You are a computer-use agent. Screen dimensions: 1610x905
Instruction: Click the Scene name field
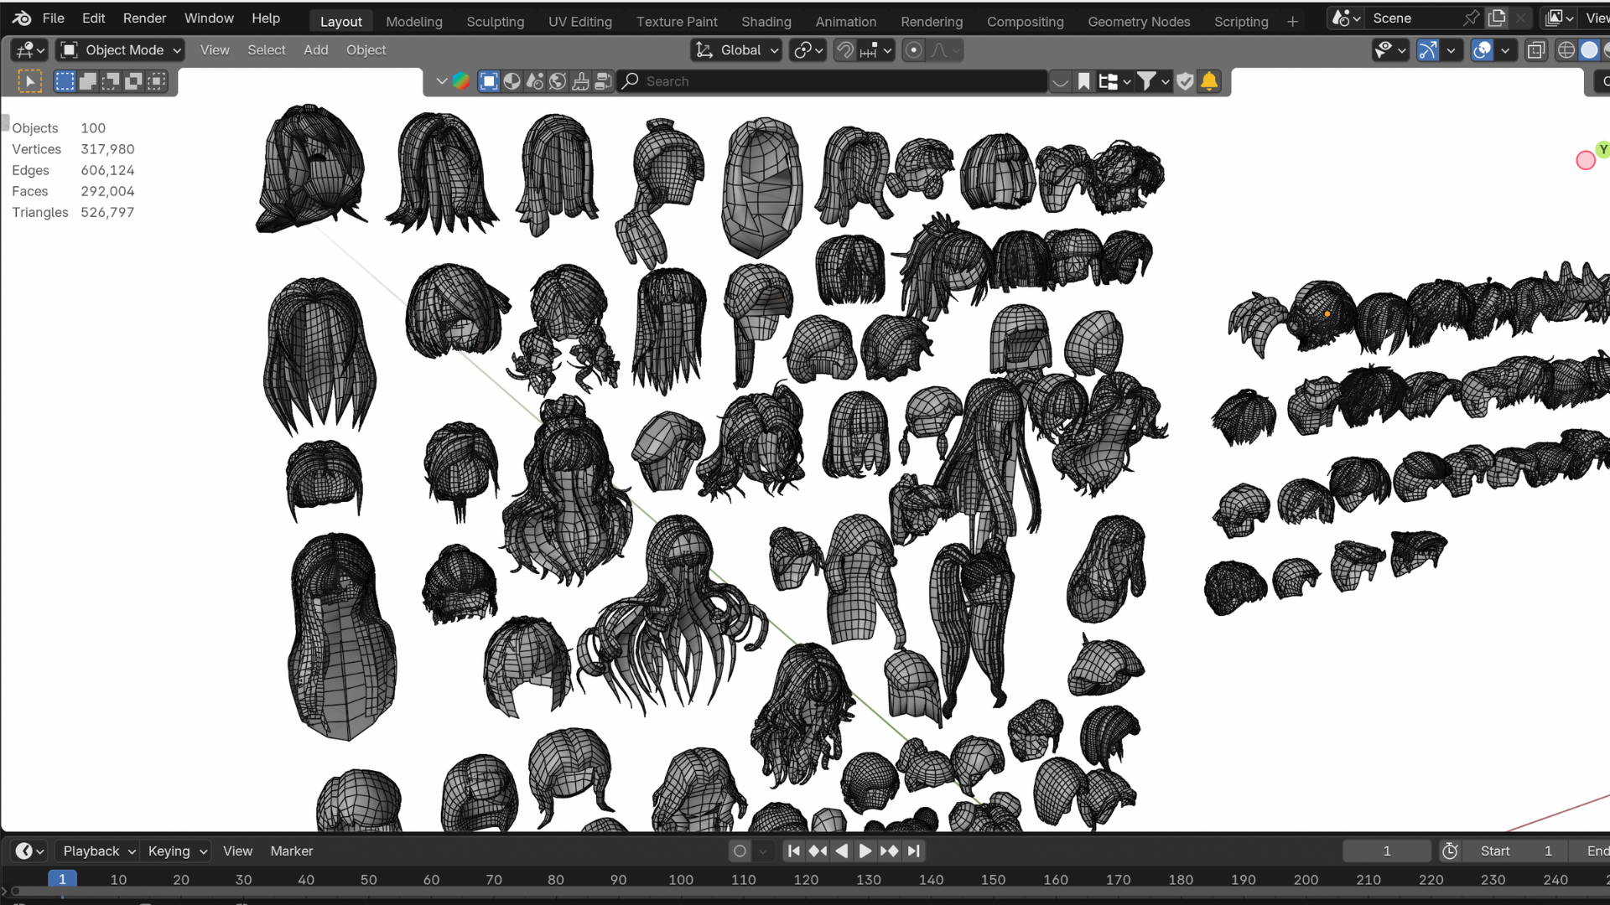click(1415, 18)
